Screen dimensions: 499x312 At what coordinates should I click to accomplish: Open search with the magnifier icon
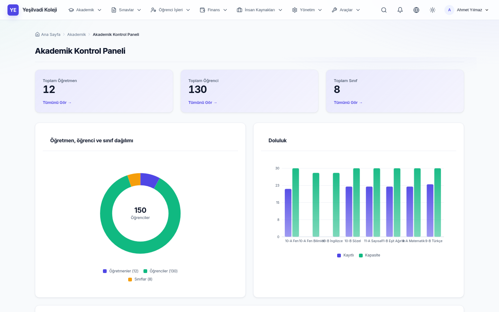(384, 10)
